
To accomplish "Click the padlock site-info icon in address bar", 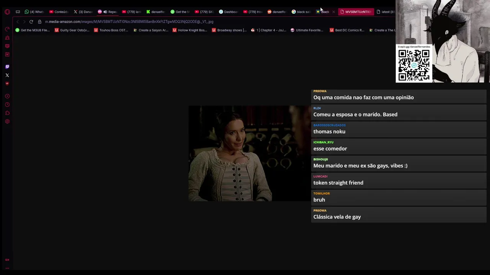I will [39, 22].
